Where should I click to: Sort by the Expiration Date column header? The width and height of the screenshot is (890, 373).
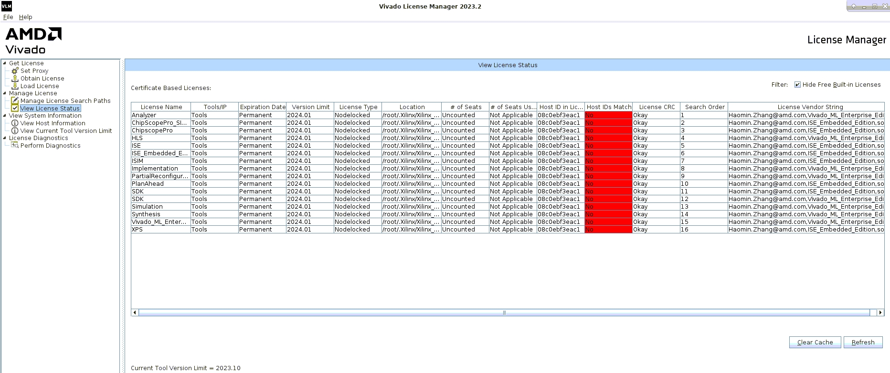coord(263,107)
